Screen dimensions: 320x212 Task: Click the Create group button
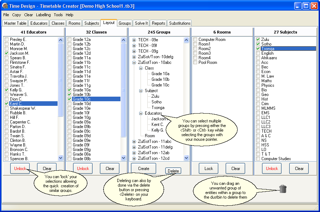144,169
